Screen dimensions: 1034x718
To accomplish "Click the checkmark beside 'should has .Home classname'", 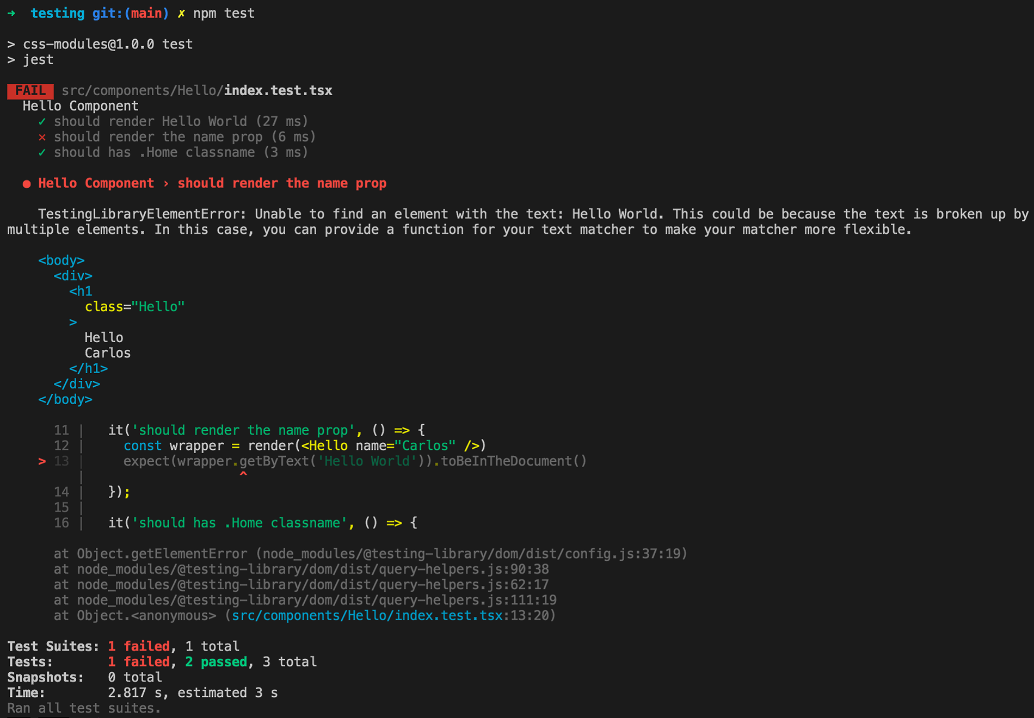I will point(42,152).
